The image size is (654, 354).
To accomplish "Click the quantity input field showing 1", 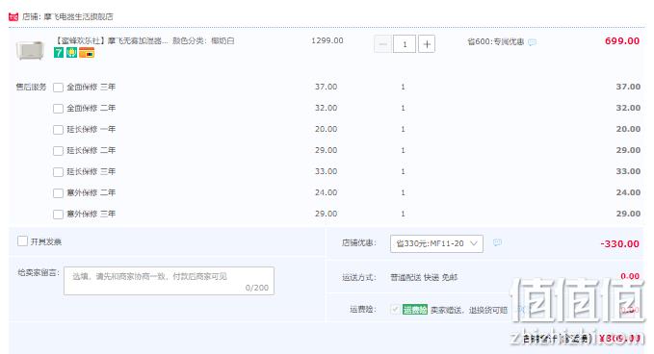I will [x=405, y=44].
